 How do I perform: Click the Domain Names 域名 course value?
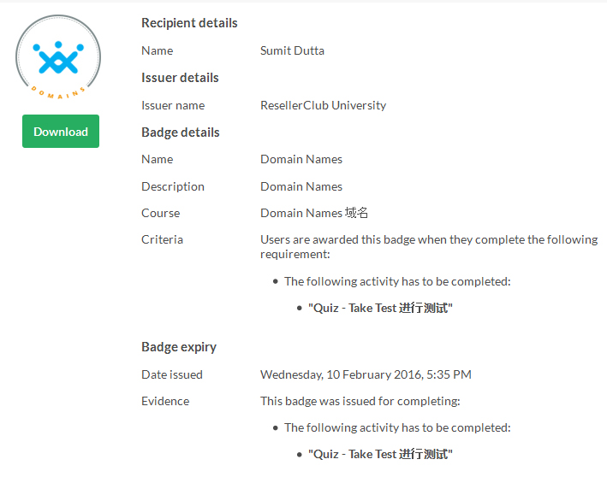point(314,213)
